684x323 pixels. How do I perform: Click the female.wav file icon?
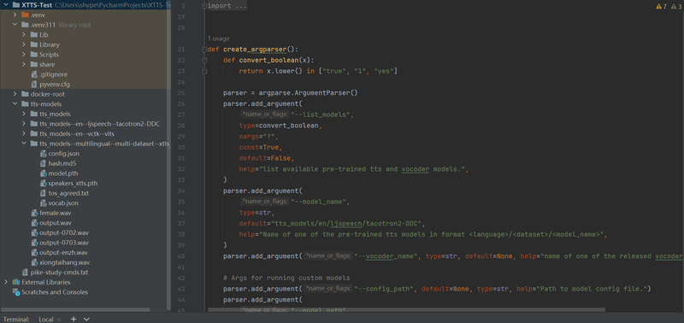click(x=34, y=213)
